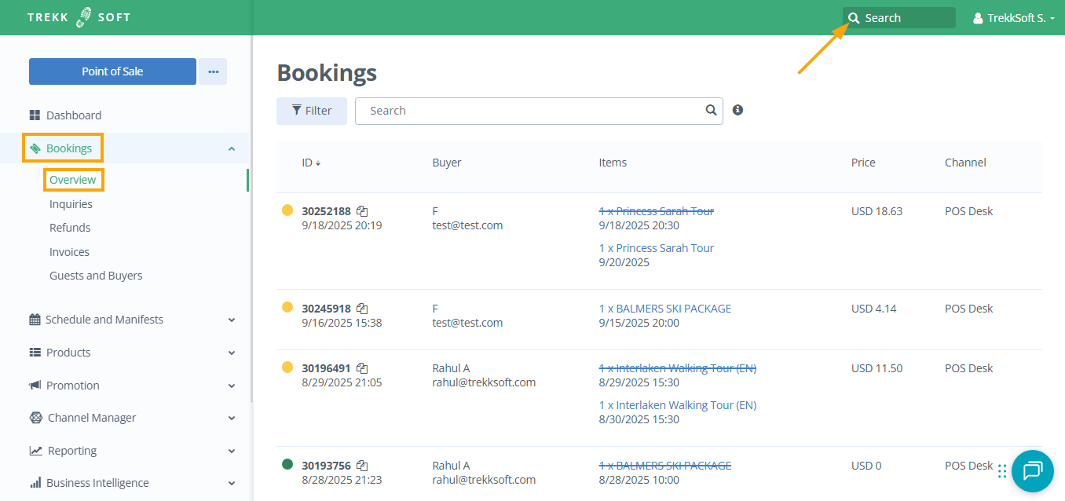Open the live chat widget icon

coord(1032,470)
